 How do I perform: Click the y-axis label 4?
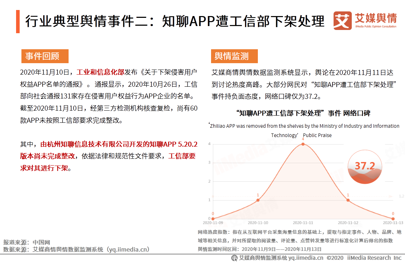(x=209, y=144)
